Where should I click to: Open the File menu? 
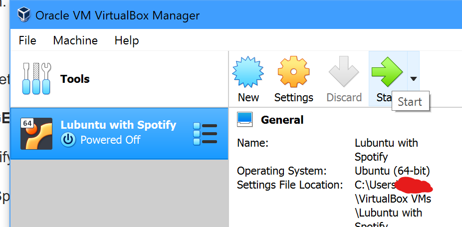point(27,40)
